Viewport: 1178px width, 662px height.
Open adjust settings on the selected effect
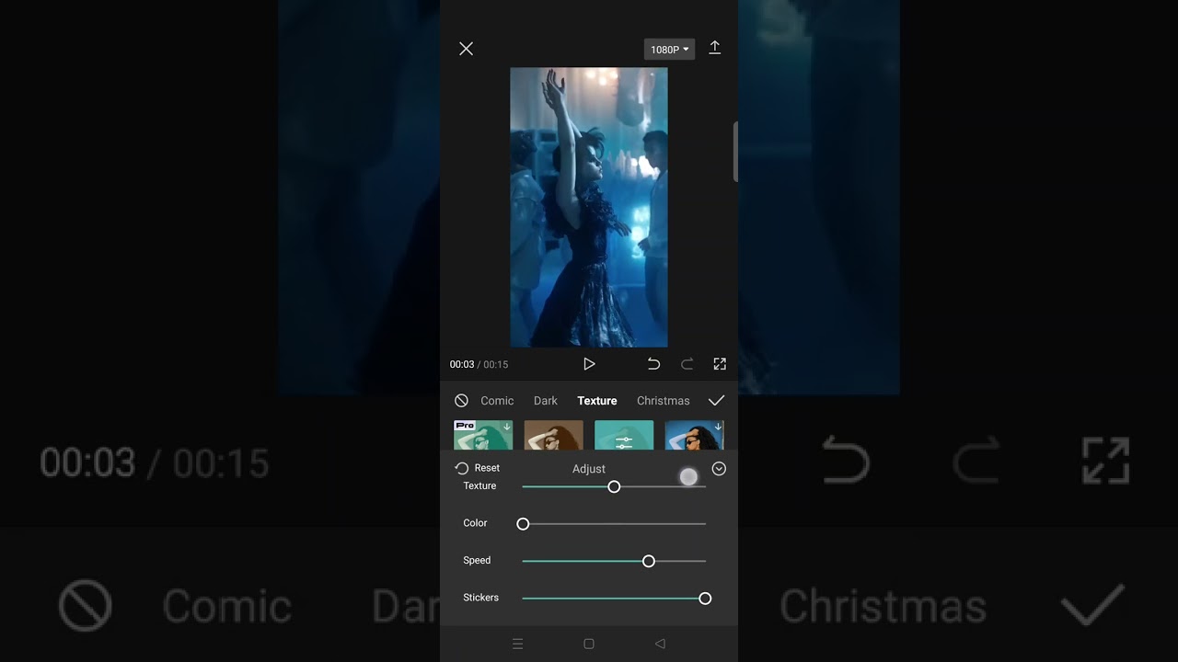[624, 435]
